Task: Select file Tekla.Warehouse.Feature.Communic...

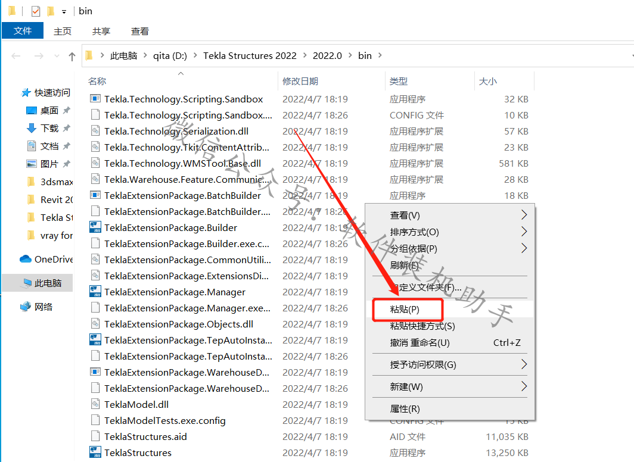Action: [188, 179]
